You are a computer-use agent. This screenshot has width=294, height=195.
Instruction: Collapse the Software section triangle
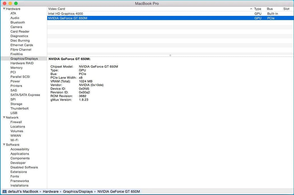tap(4, 145)
